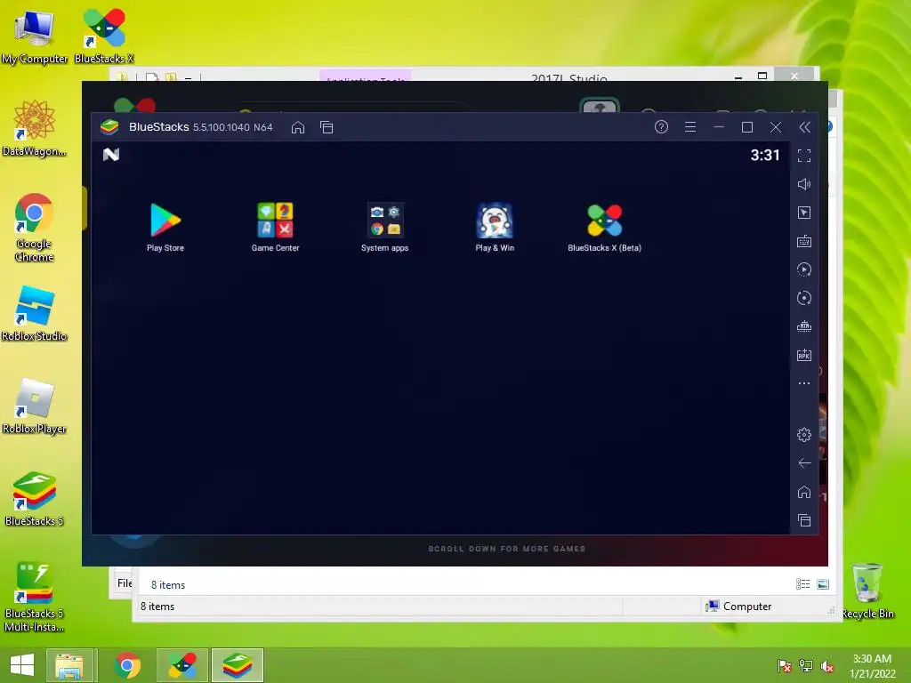Click the BlueStacks 5 taskbar button
This screenshot has width=911, height=683.
click(237, 665)
